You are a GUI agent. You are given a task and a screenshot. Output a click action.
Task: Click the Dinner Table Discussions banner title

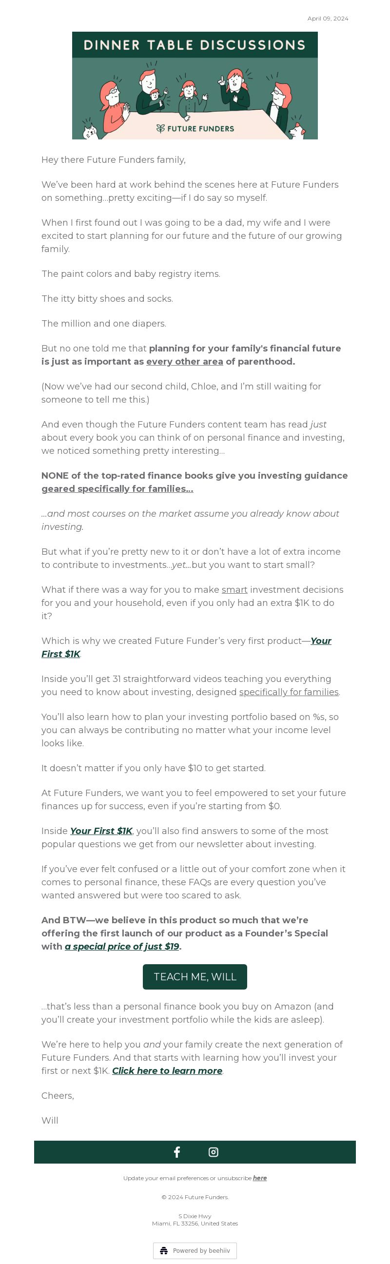pos(195,45)
